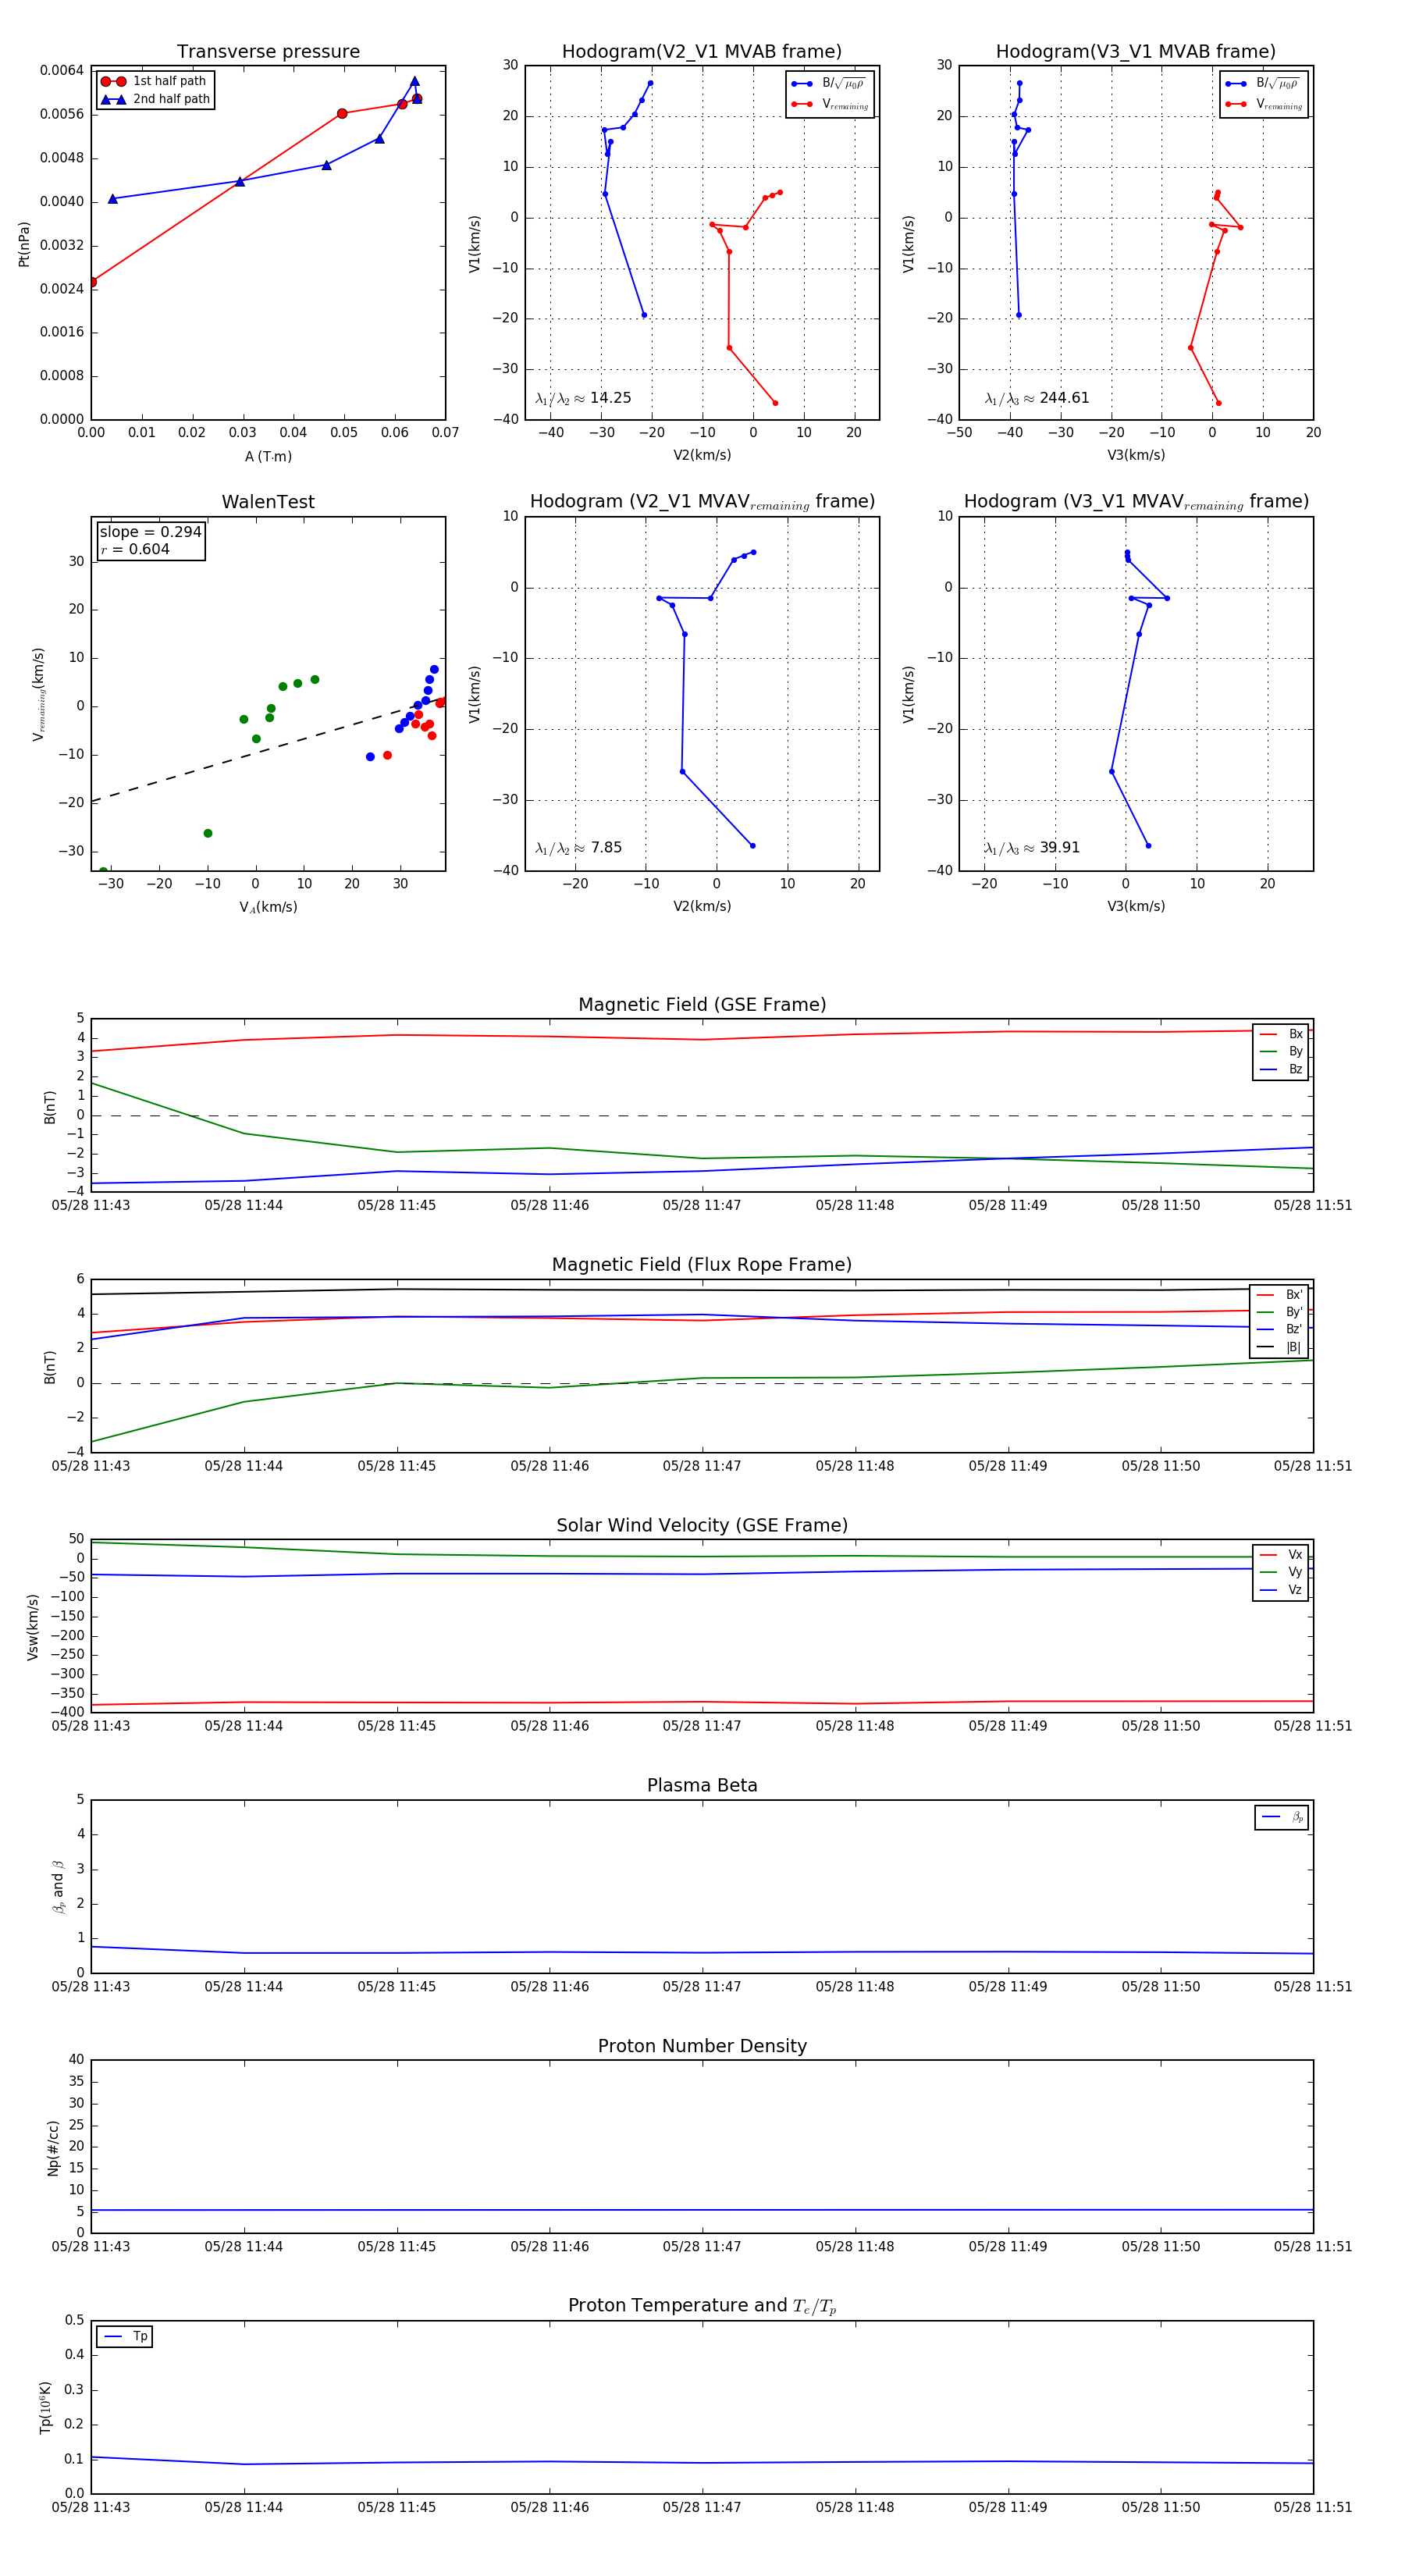Select the Vx legend entry
Screen dimensions: 1405x2576
point(1281,1555)
